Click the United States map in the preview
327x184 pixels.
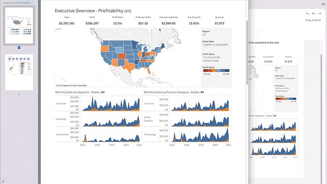128,55
